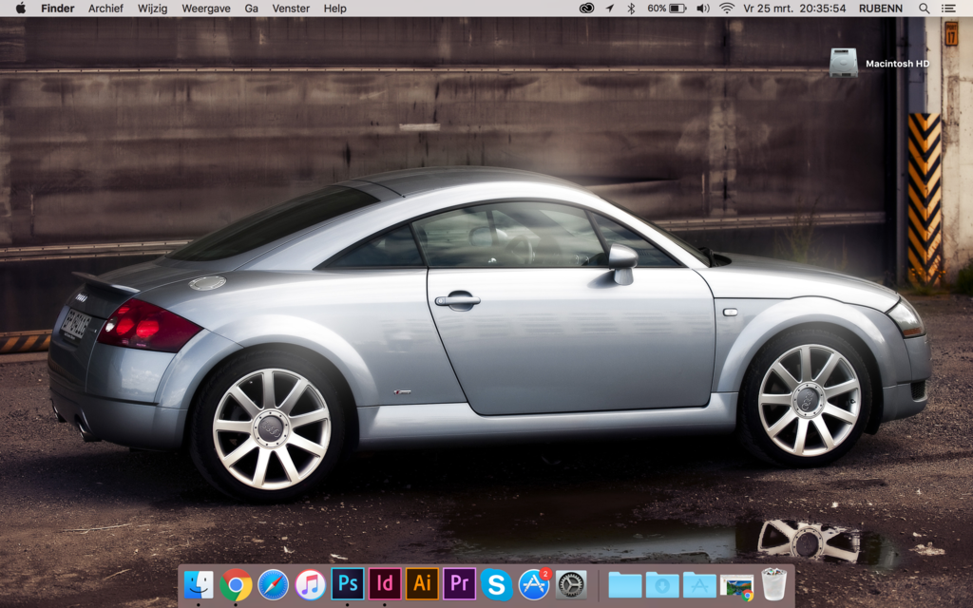Open Notification Center icon
This screenshot has height=608, width=973.
click(x=948, y=8)
